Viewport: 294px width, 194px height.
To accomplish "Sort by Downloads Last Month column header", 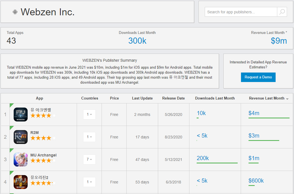I will (215, 98).
